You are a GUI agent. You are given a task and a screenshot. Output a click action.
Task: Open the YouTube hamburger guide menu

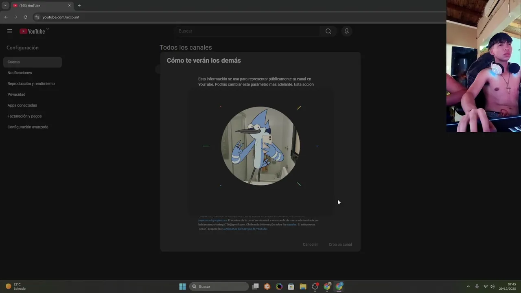pyautogui.click(x=10, y=31)
